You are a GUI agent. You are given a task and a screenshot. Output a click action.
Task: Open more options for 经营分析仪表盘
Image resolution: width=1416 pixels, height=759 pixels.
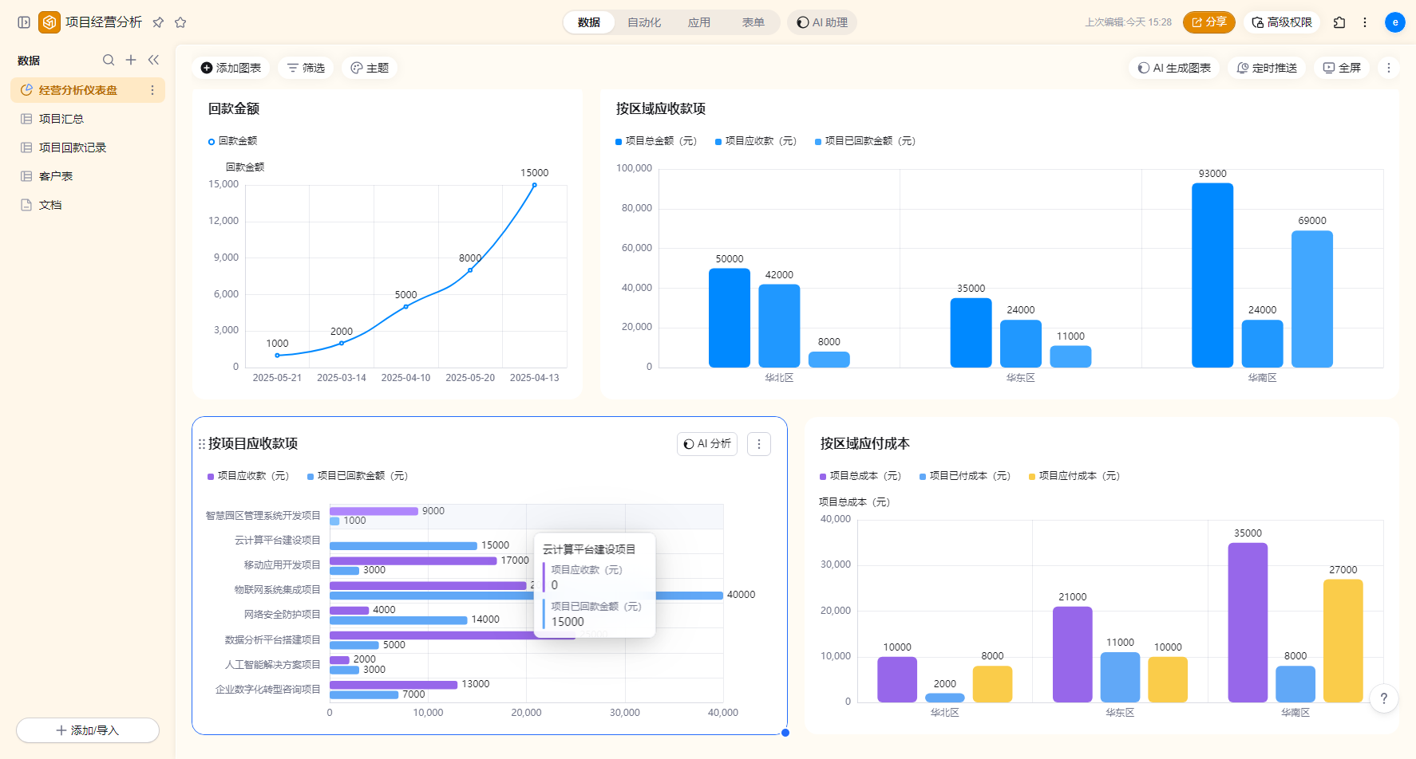coord(152,90)
